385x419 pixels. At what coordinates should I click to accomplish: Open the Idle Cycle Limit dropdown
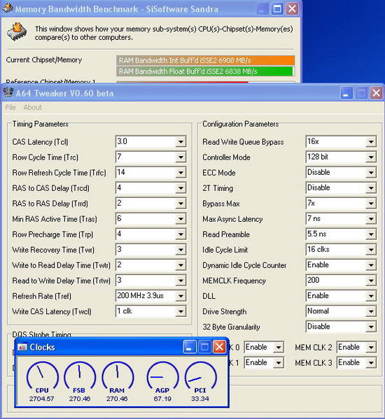coord(371,250)
